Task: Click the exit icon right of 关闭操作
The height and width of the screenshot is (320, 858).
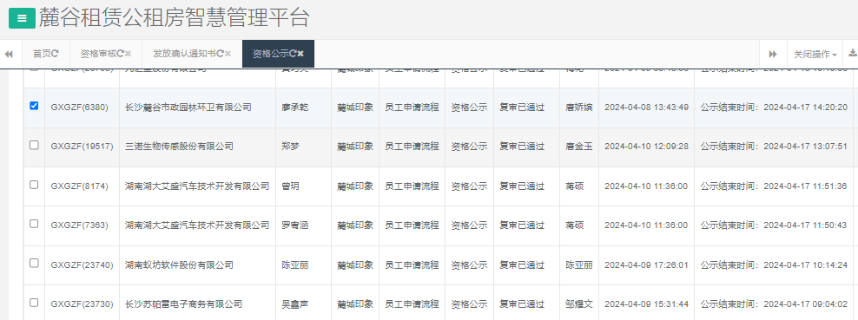Action: coord(853,54)
